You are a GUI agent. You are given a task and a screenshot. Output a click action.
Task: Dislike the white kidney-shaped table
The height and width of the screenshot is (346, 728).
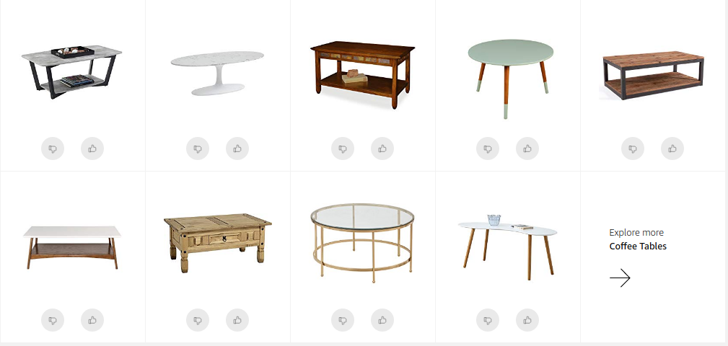[488, 320]
